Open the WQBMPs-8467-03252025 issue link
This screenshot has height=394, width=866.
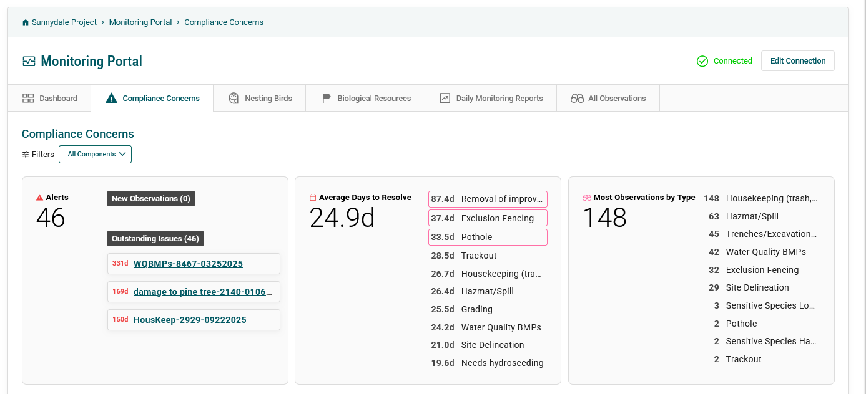(x=188, y=264)
